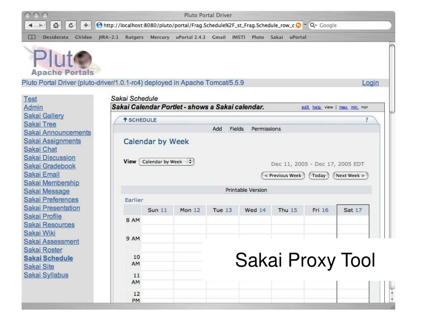This screenshot has height=320, width=426.
Task: Open the Sakai Email link
Action: [x=42, y=175]
